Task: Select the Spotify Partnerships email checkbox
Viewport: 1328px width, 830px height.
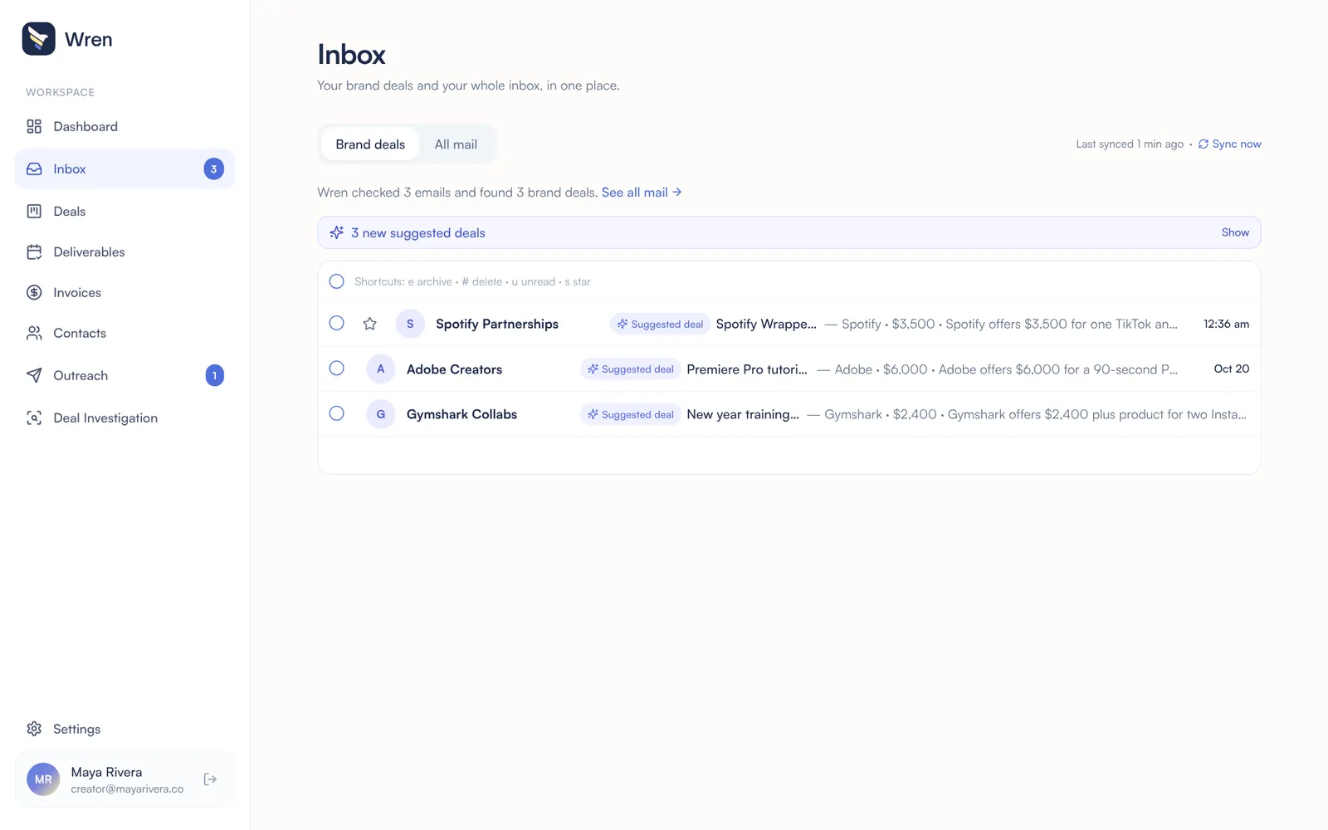Action: tap(336, 323)
